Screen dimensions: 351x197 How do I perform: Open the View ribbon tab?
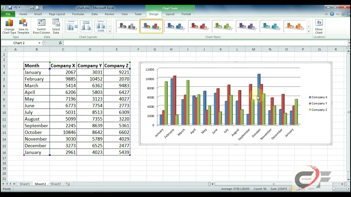[124, 14]
